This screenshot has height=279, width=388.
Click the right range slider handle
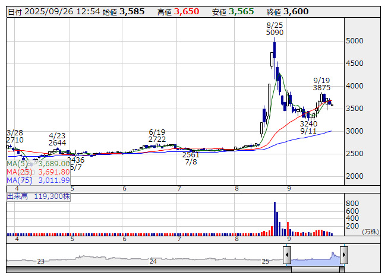coord(343,256)
